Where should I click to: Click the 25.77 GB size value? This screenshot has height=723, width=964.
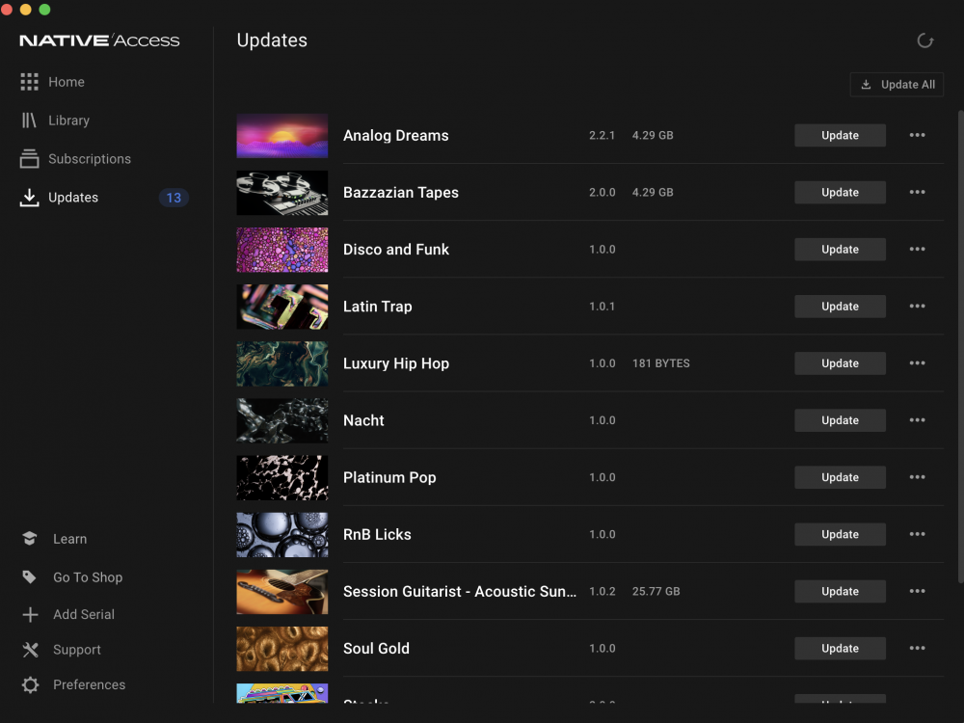(656, 592)
